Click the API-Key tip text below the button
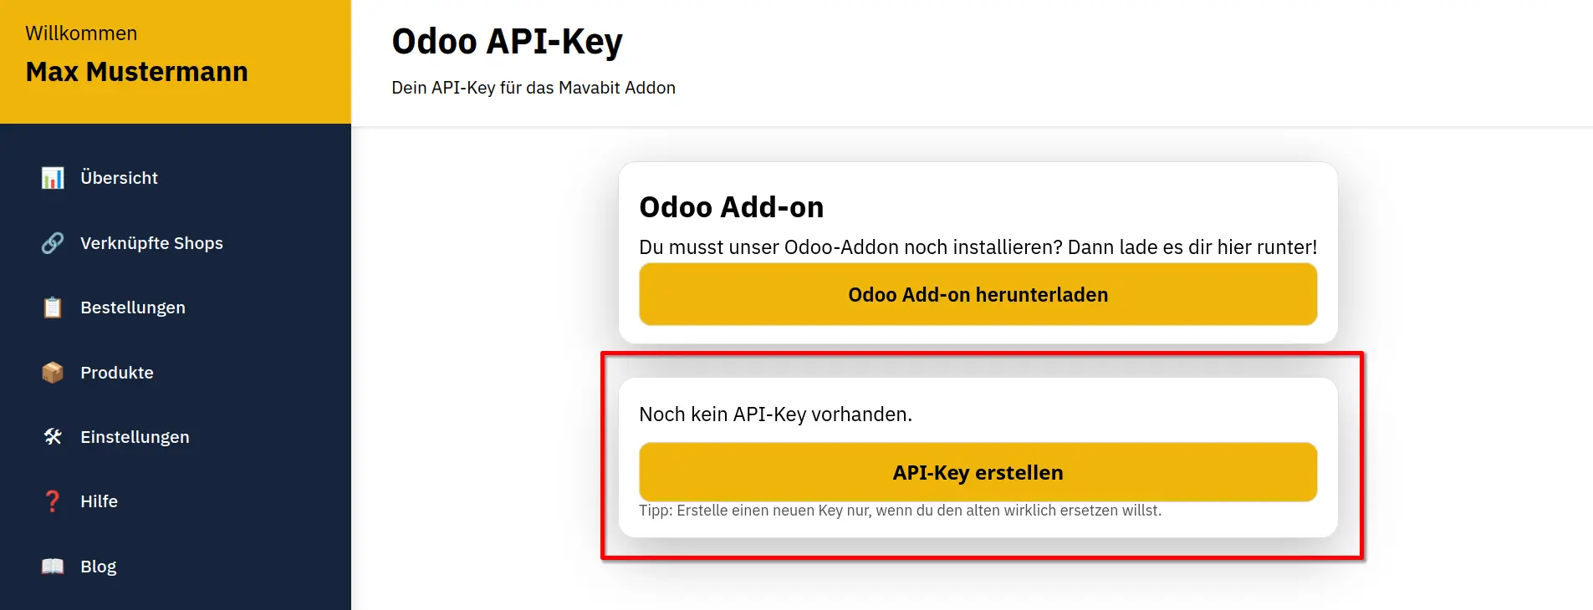The image size is (1593, 610). pyautogui.click(x=901, y=510)
